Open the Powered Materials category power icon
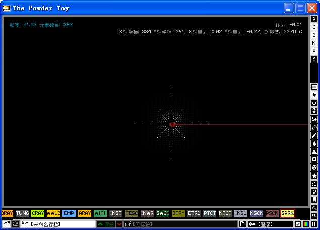 [314, 103]
